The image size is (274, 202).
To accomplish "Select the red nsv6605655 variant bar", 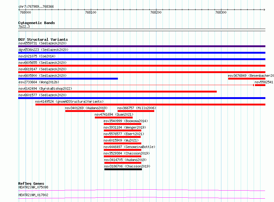I will click(142, 66).
